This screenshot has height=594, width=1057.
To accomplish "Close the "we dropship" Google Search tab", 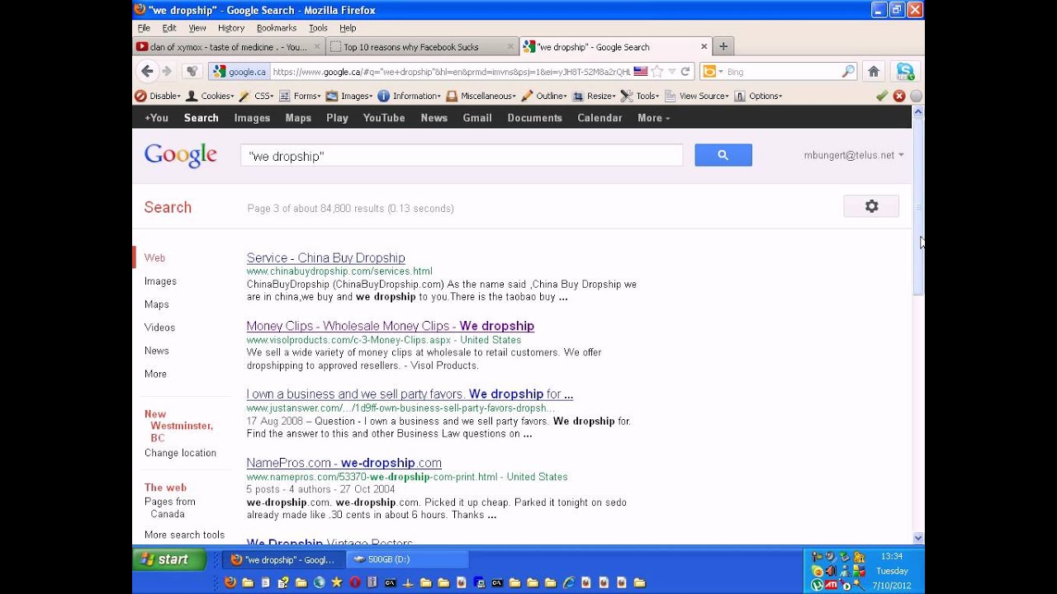I will (704, 47).
